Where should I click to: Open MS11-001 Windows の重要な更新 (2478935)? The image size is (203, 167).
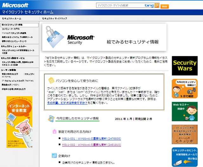tap(92, 139)
